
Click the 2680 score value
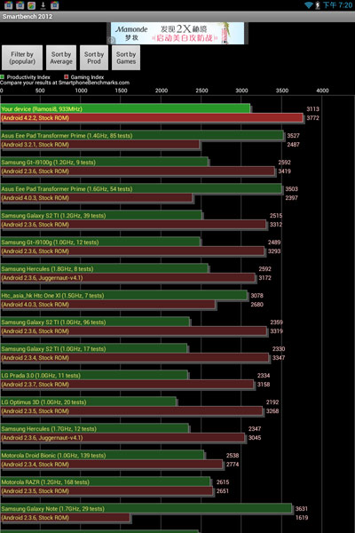pos(256,304)
